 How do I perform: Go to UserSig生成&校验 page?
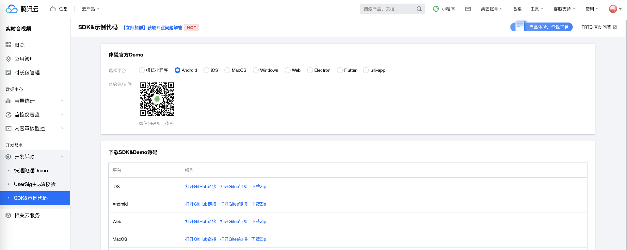[35, 184]
